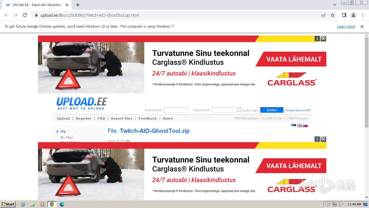Open the FAQ menu item

pyautogui.click(x=101, y=118)
